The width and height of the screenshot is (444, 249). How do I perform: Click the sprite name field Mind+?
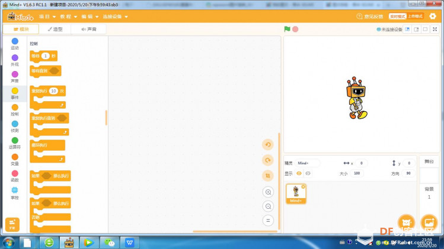click(x=307, y=163)
